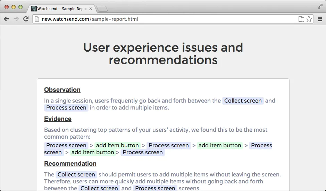The height and width of the screenshot is (191, 326).
Task: Click the Process screen tag before "screens." at the bottom
Action: pos(155,188)
